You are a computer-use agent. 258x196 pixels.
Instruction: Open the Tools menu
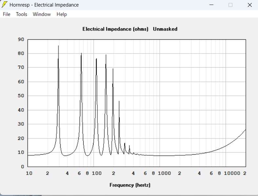(x=22, y=14)
